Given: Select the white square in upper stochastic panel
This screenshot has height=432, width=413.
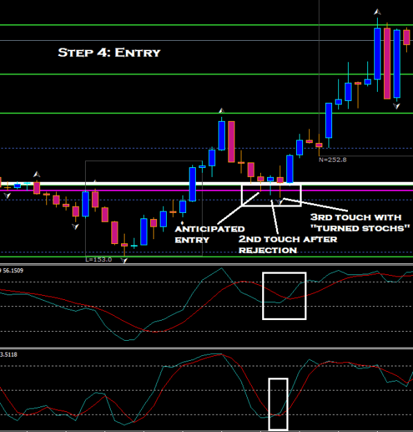Looking at the screenshot, I should [x=284, y=296].
